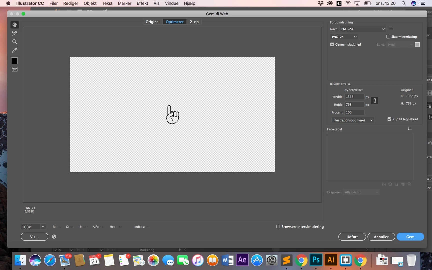This screenshot has height=270, width=432.
Task: Select the Zoom tool
Action: point(14,41)
